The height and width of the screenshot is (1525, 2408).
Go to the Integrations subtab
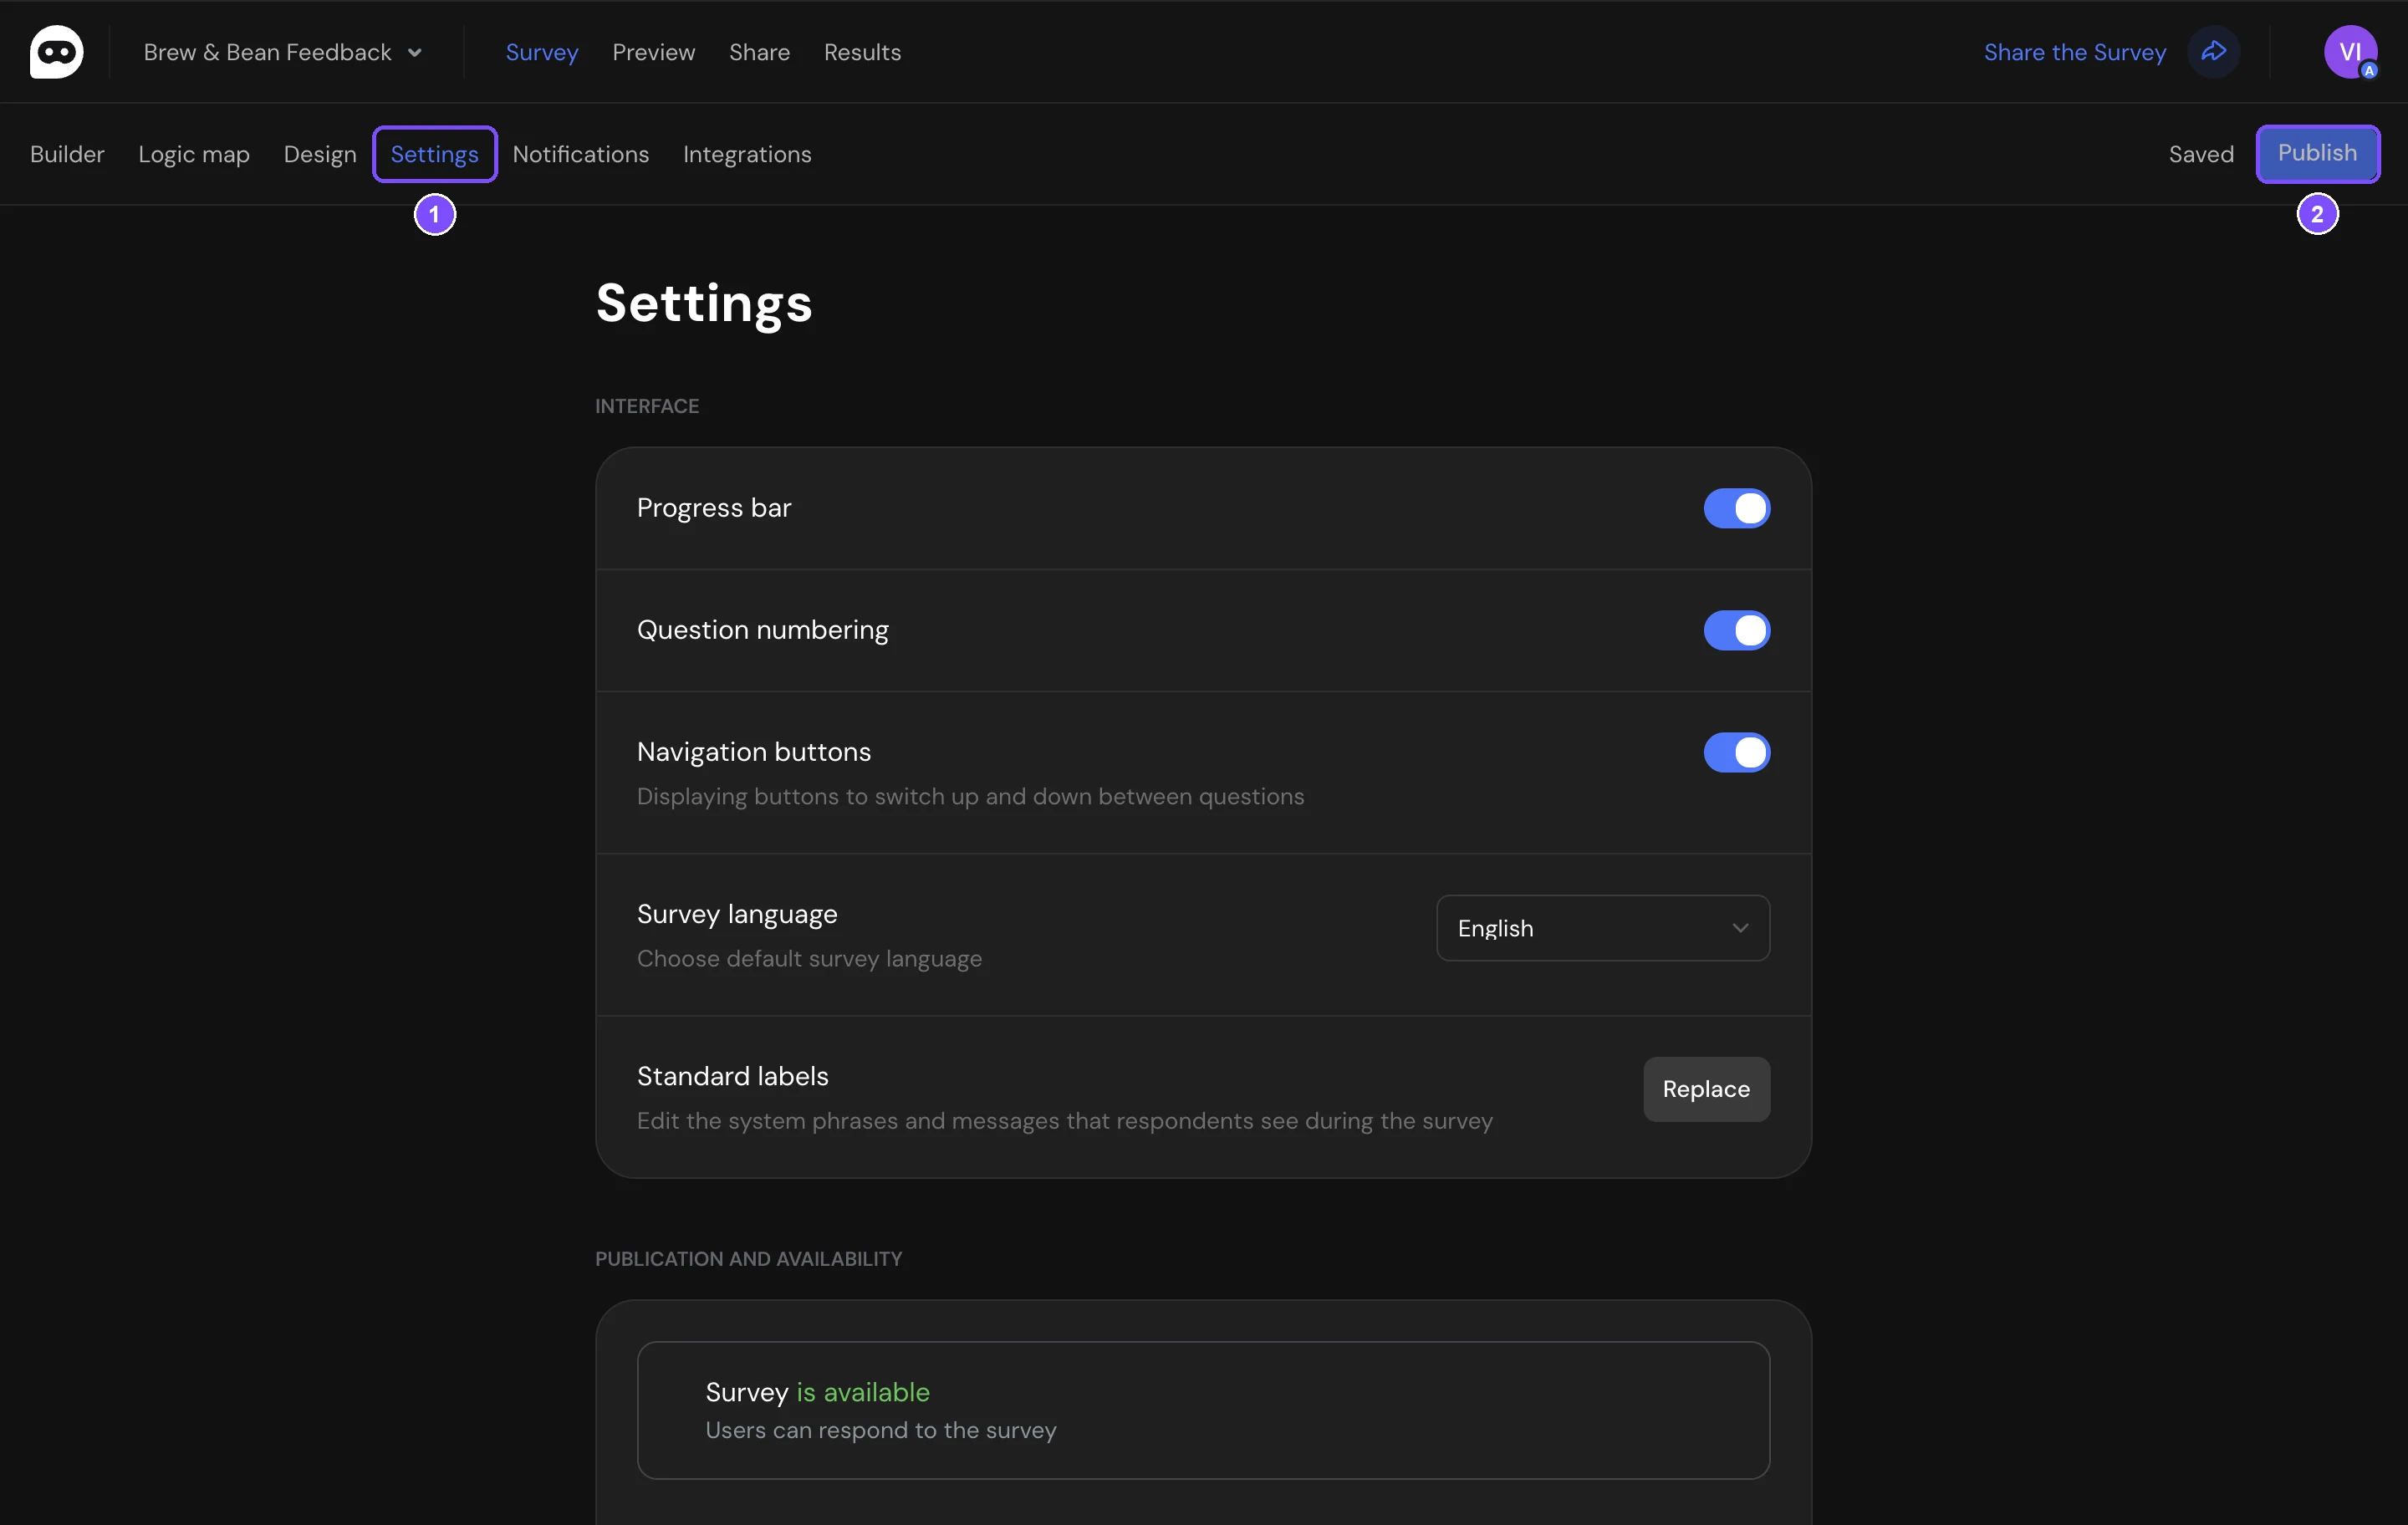[x=747, y=154]
